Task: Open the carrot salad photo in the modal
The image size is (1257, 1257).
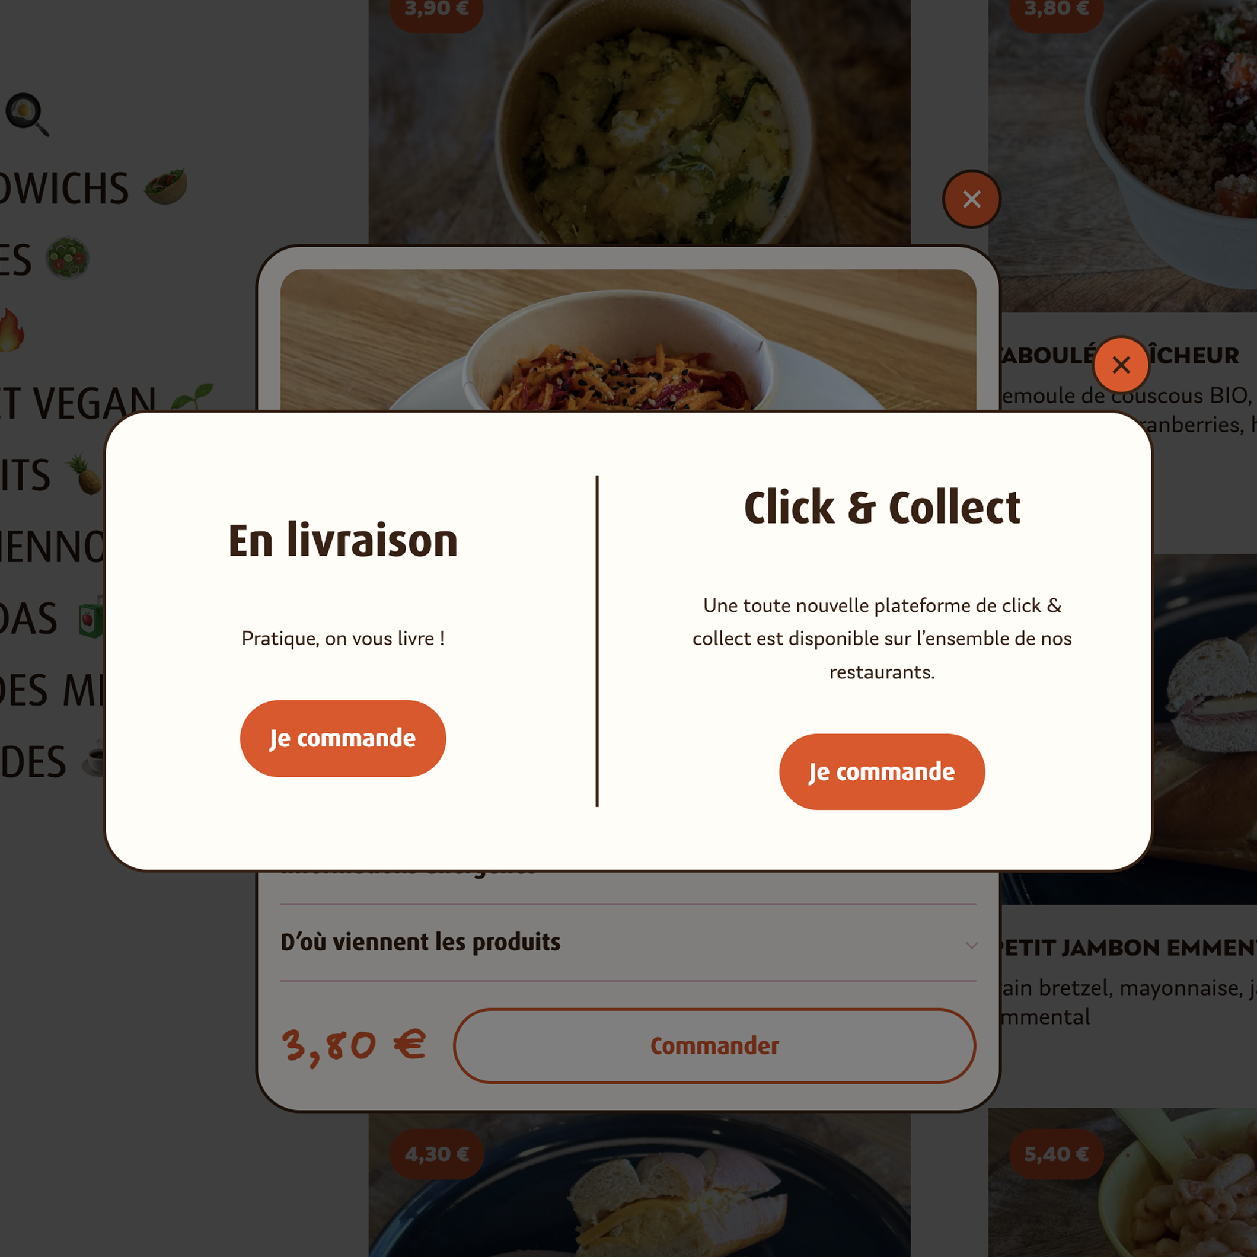Action: tap(628, 340)
